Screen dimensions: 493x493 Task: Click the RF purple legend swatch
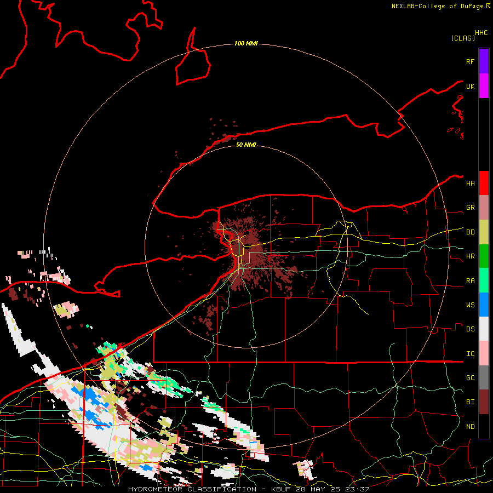[484, 61]
